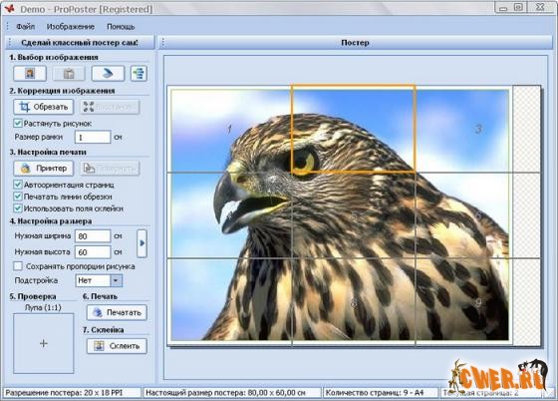
Task: Click the Нужная ширина input field
Action: [93, 236]
